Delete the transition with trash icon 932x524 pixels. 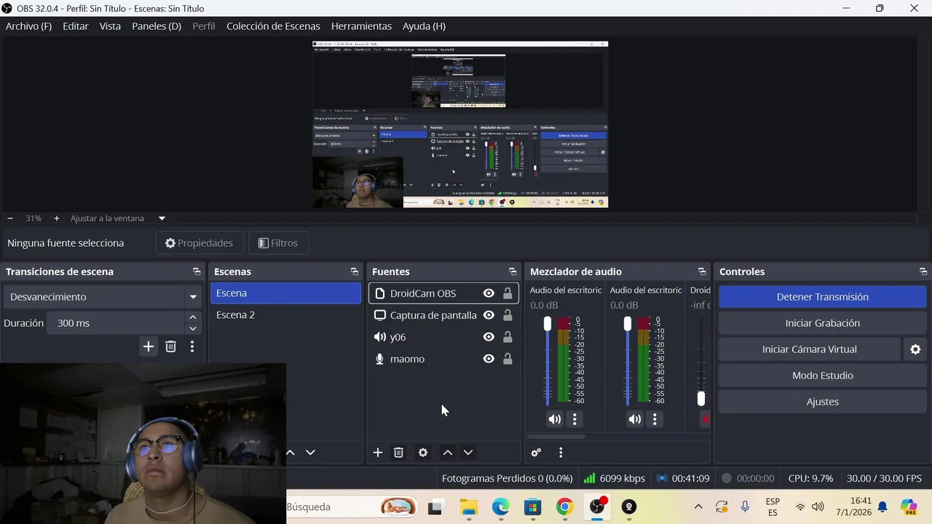click(170, 346)
